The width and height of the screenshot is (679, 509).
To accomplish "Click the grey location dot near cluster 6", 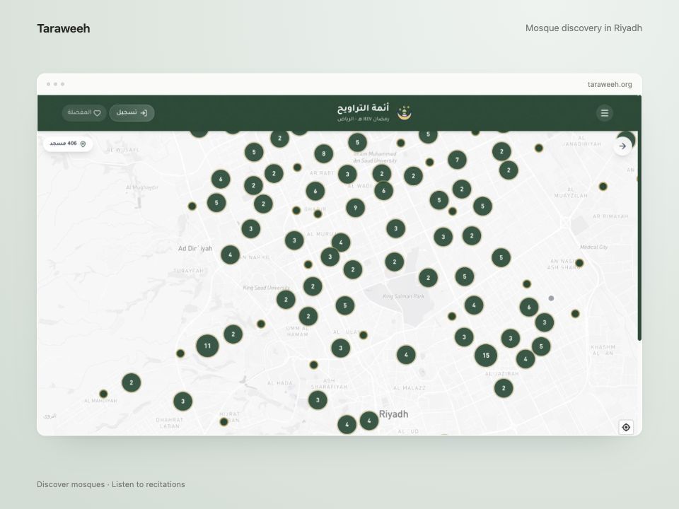I will click(x=551, y=298).
